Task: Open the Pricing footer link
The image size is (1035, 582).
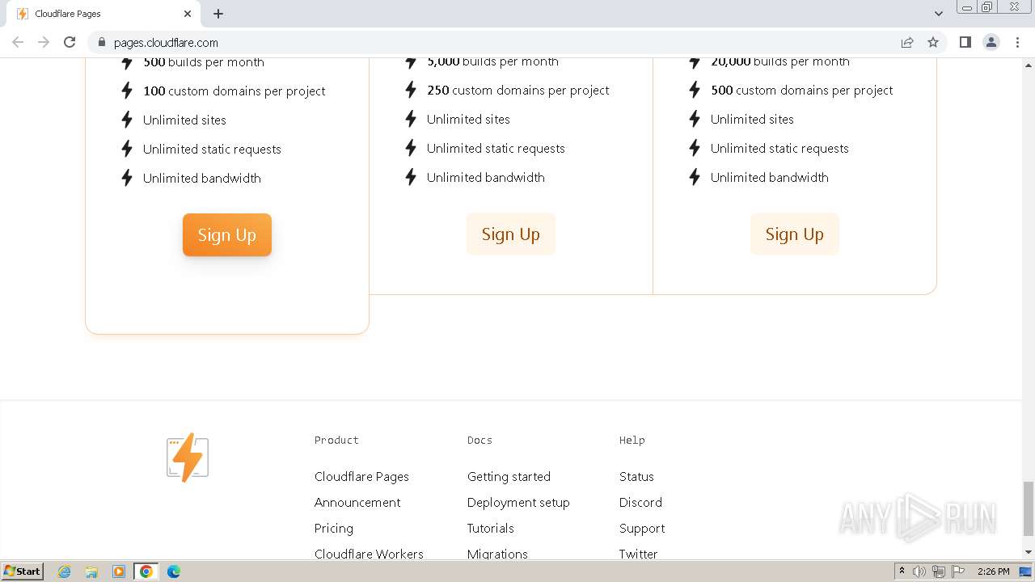Action: (x=334, y=528)
